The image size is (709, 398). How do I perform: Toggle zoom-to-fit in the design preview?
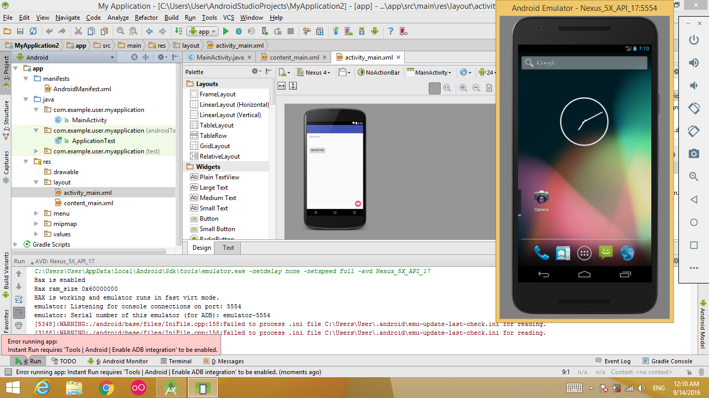(434, 89)
